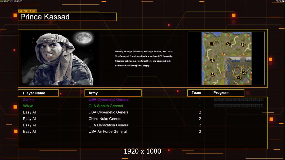Click the Team column header label
The image size is (285, 160).
click(196, 93)
